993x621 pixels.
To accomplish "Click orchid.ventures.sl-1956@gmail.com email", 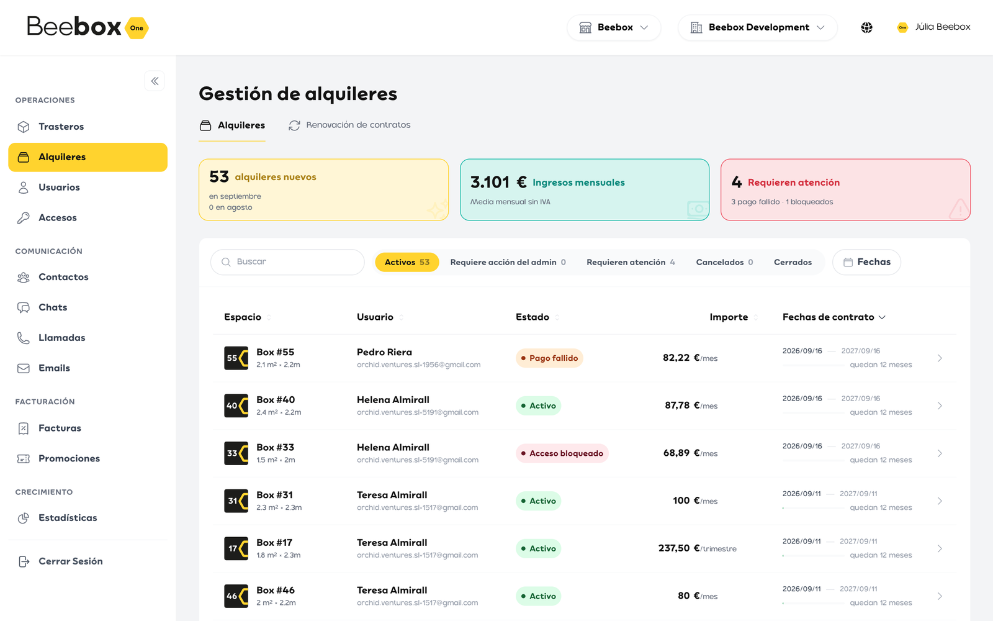I will [418, 365].
